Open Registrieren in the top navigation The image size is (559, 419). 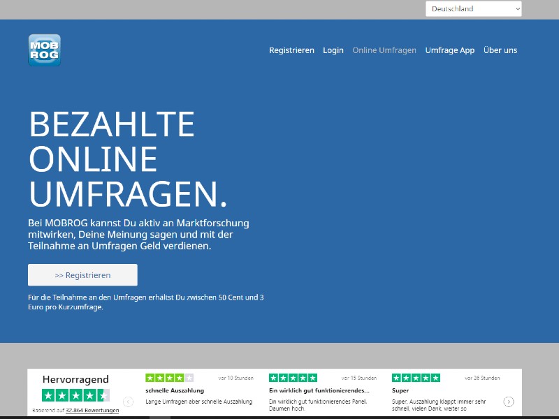[291, 50]
